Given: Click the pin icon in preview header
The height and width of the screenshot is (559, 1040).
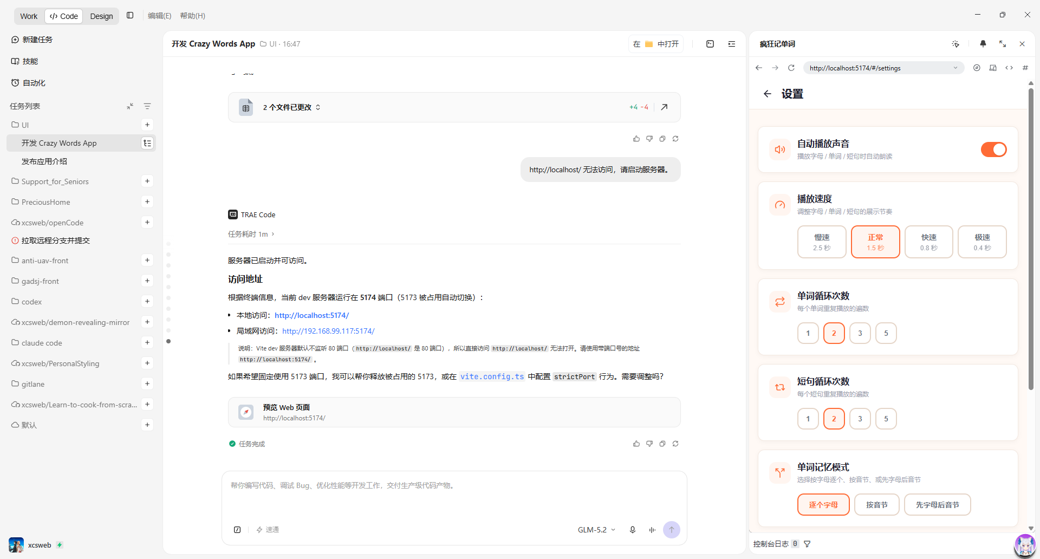Looking at the screenshot, I should [x=983, y=44].
